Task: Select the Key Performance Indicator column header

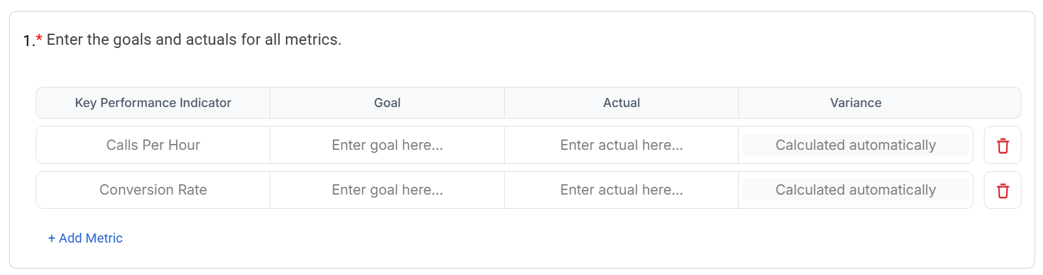Action: [153, 103]
